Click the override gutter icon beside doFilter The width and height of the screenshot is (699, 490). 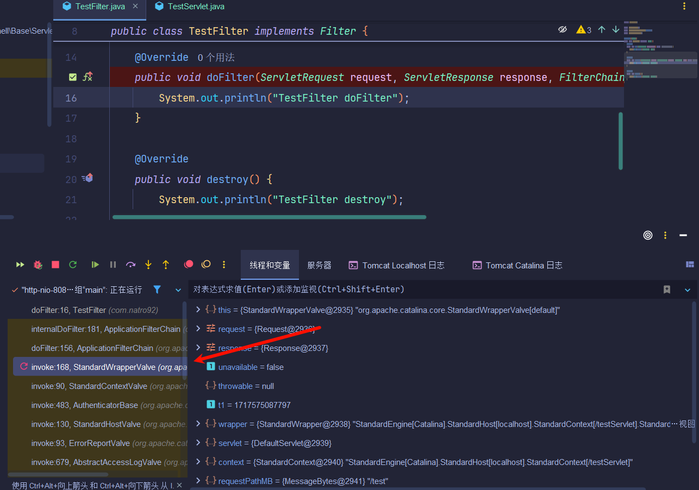[x=88, y=77]
